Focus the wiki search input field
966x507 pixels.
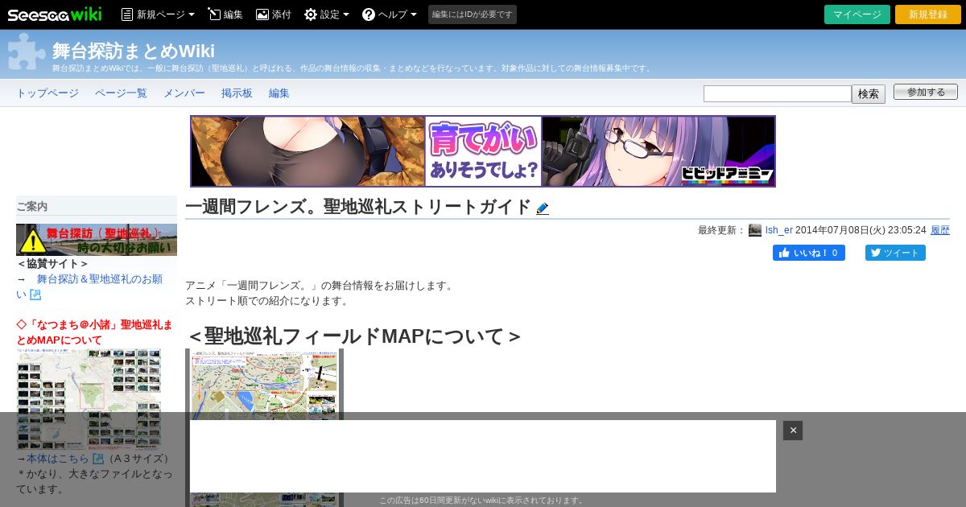click(778, 93)
